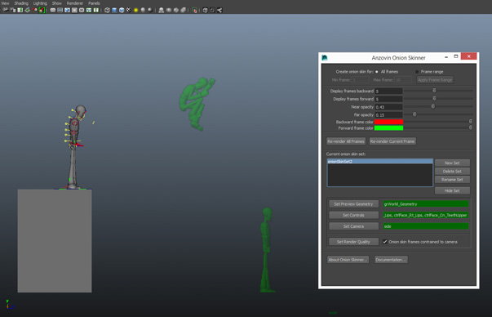Screen dimensions: 492x317
Task: Open the Lighting menu
Action: (x=40, y=3)
